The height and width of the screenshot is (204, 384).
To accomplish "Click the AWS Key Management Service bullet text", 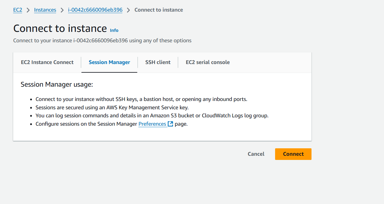I will [x=112, y=107].
